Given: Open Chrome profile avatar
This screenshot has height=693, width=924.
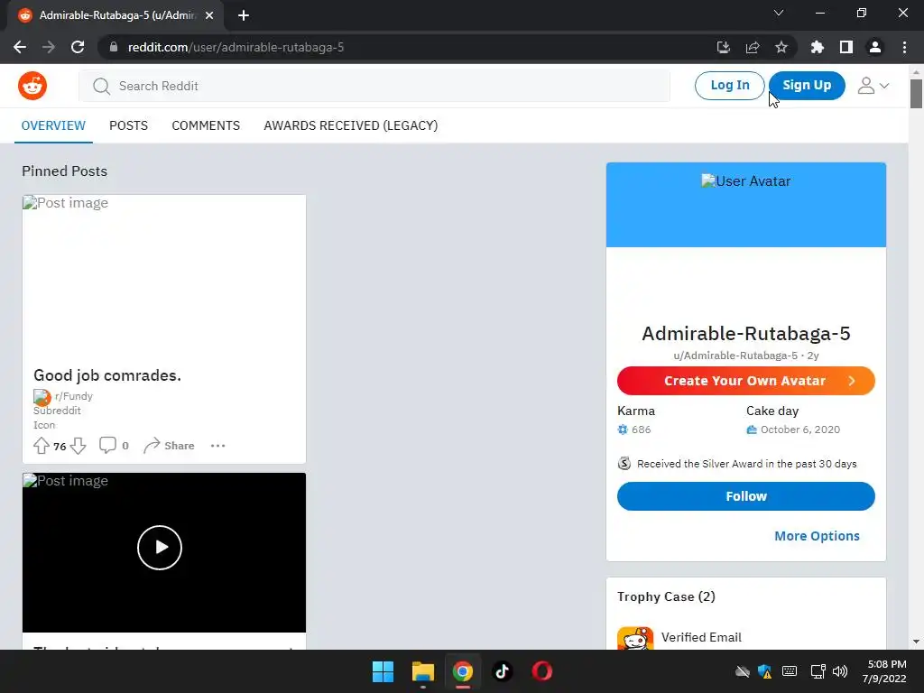Looking at the screenshot, I should click(x=875, y=47).
